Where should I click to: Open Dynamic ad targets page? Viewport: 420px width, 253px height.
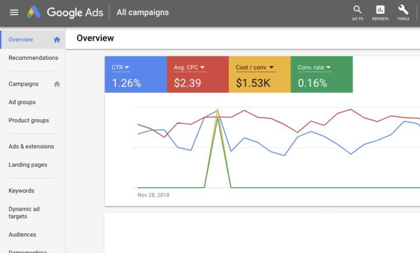(26, 212)
